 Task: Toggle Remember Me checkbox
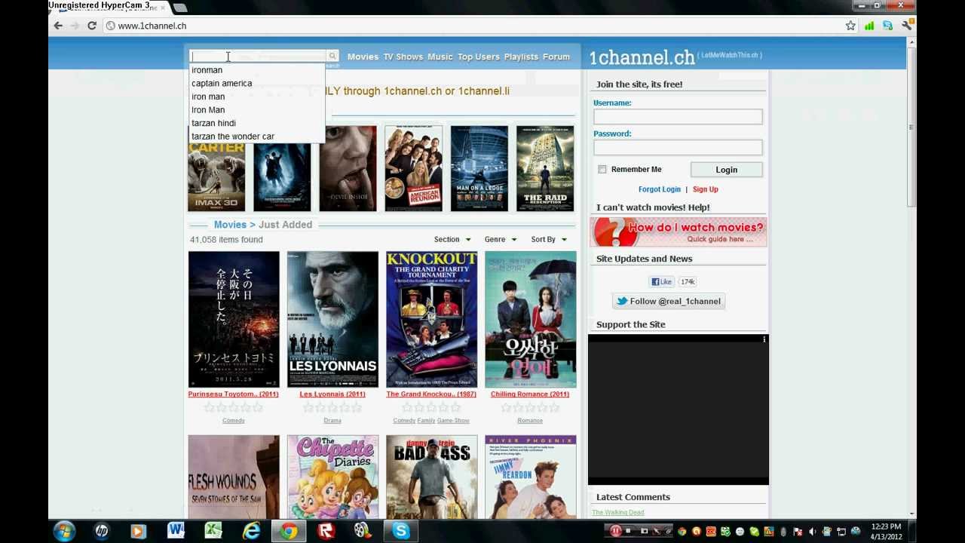[602, 169]
